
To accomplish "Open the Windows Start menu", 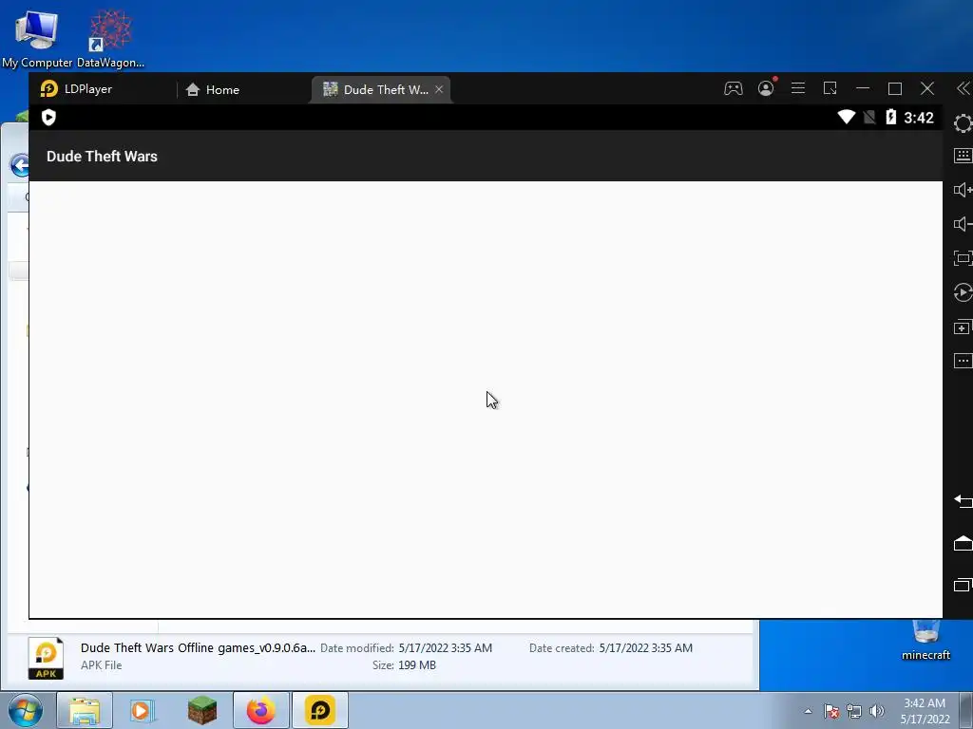I will click(26, 710).
